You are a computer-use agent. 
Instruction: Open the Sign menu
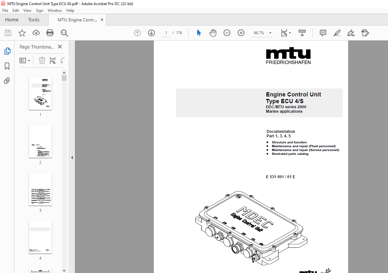coord(39,11)
